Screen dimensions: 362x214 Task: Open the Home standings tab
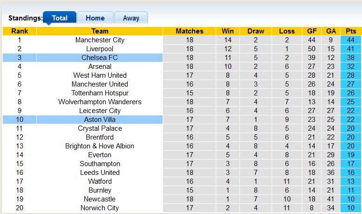(95, 18)
